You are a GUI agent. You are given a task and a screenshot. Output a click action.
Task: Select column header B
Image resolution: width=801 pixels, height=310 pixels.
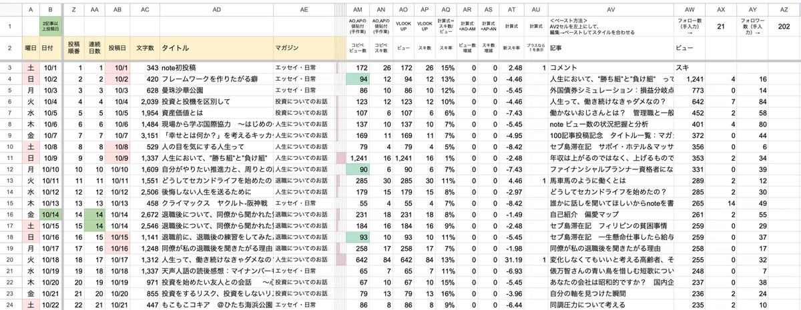pos(49,10)
